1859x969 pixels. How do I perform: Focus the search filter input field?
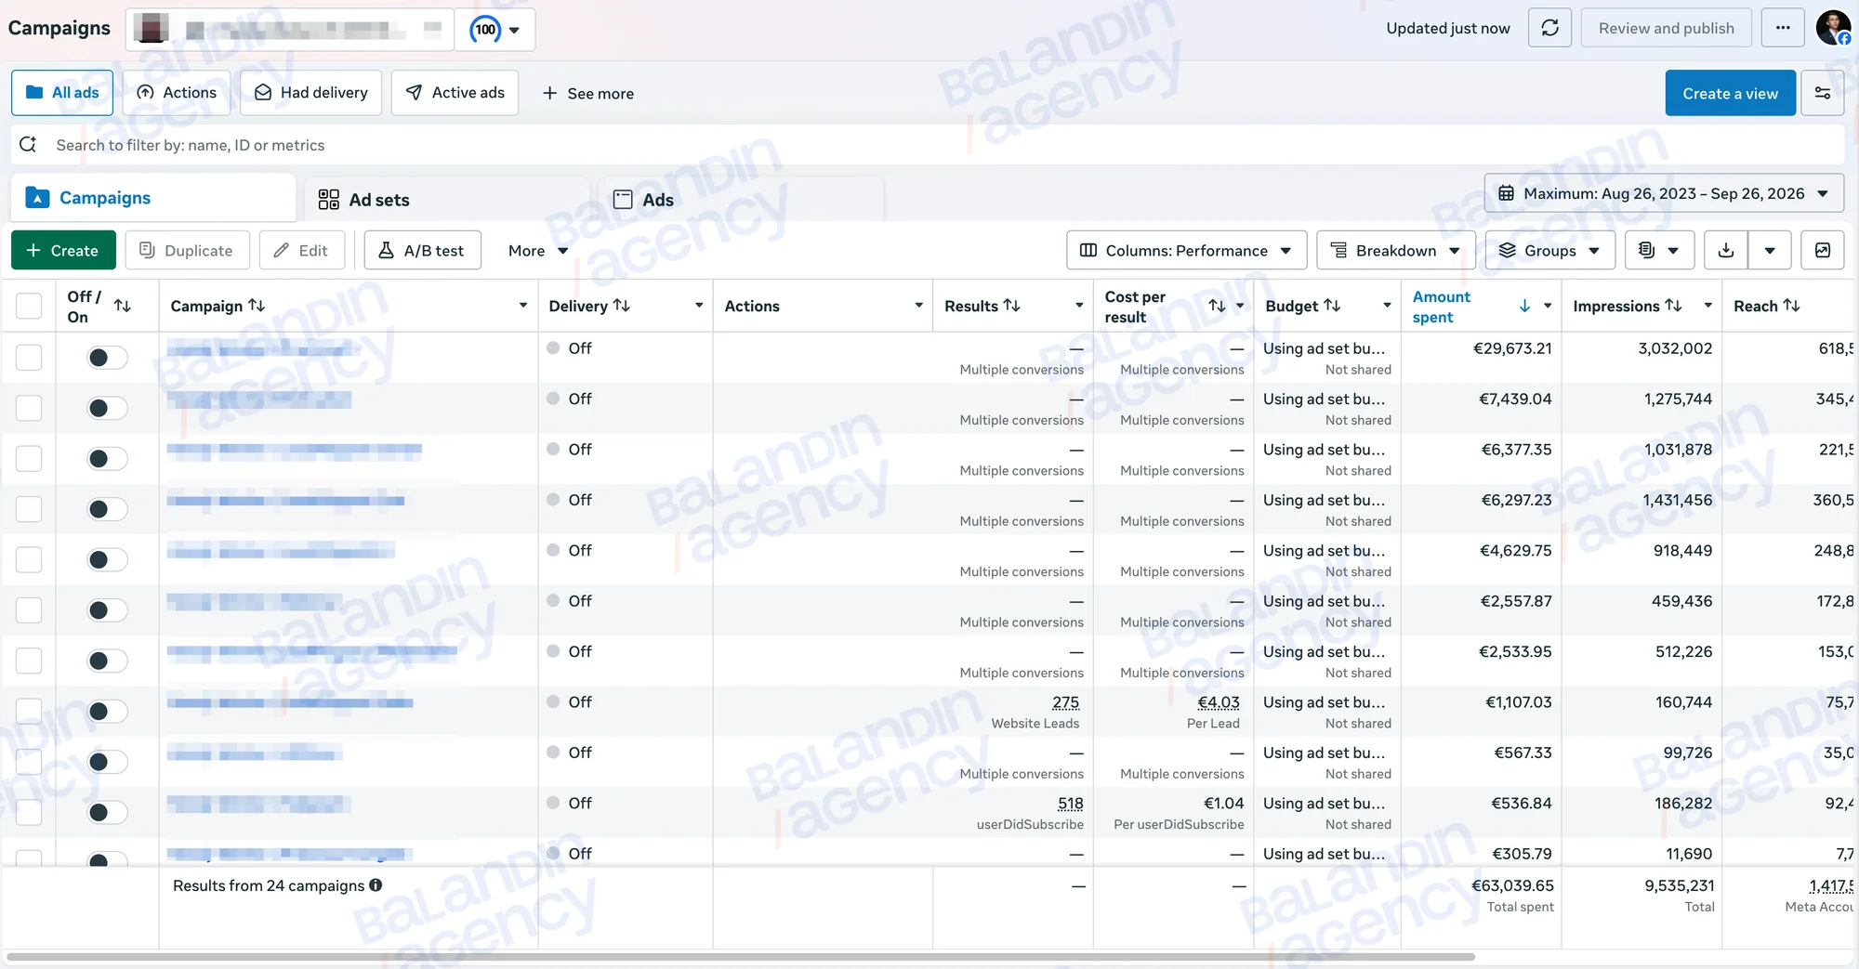point(928,145)
